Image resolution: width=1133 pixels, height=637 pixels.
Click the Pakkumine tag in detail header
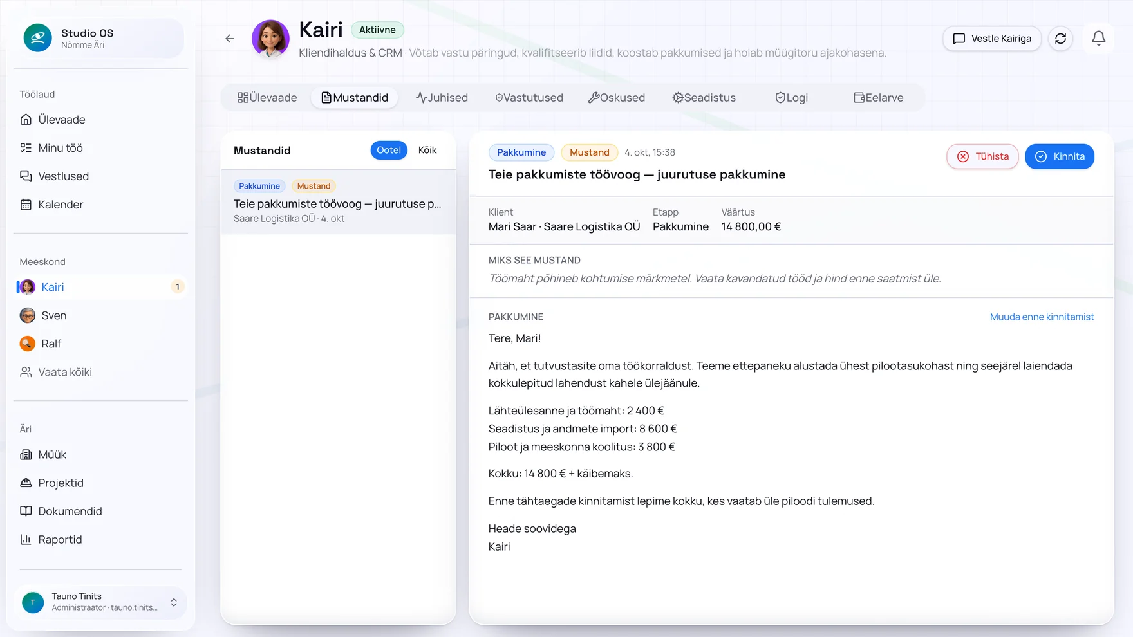pos(521,152)
